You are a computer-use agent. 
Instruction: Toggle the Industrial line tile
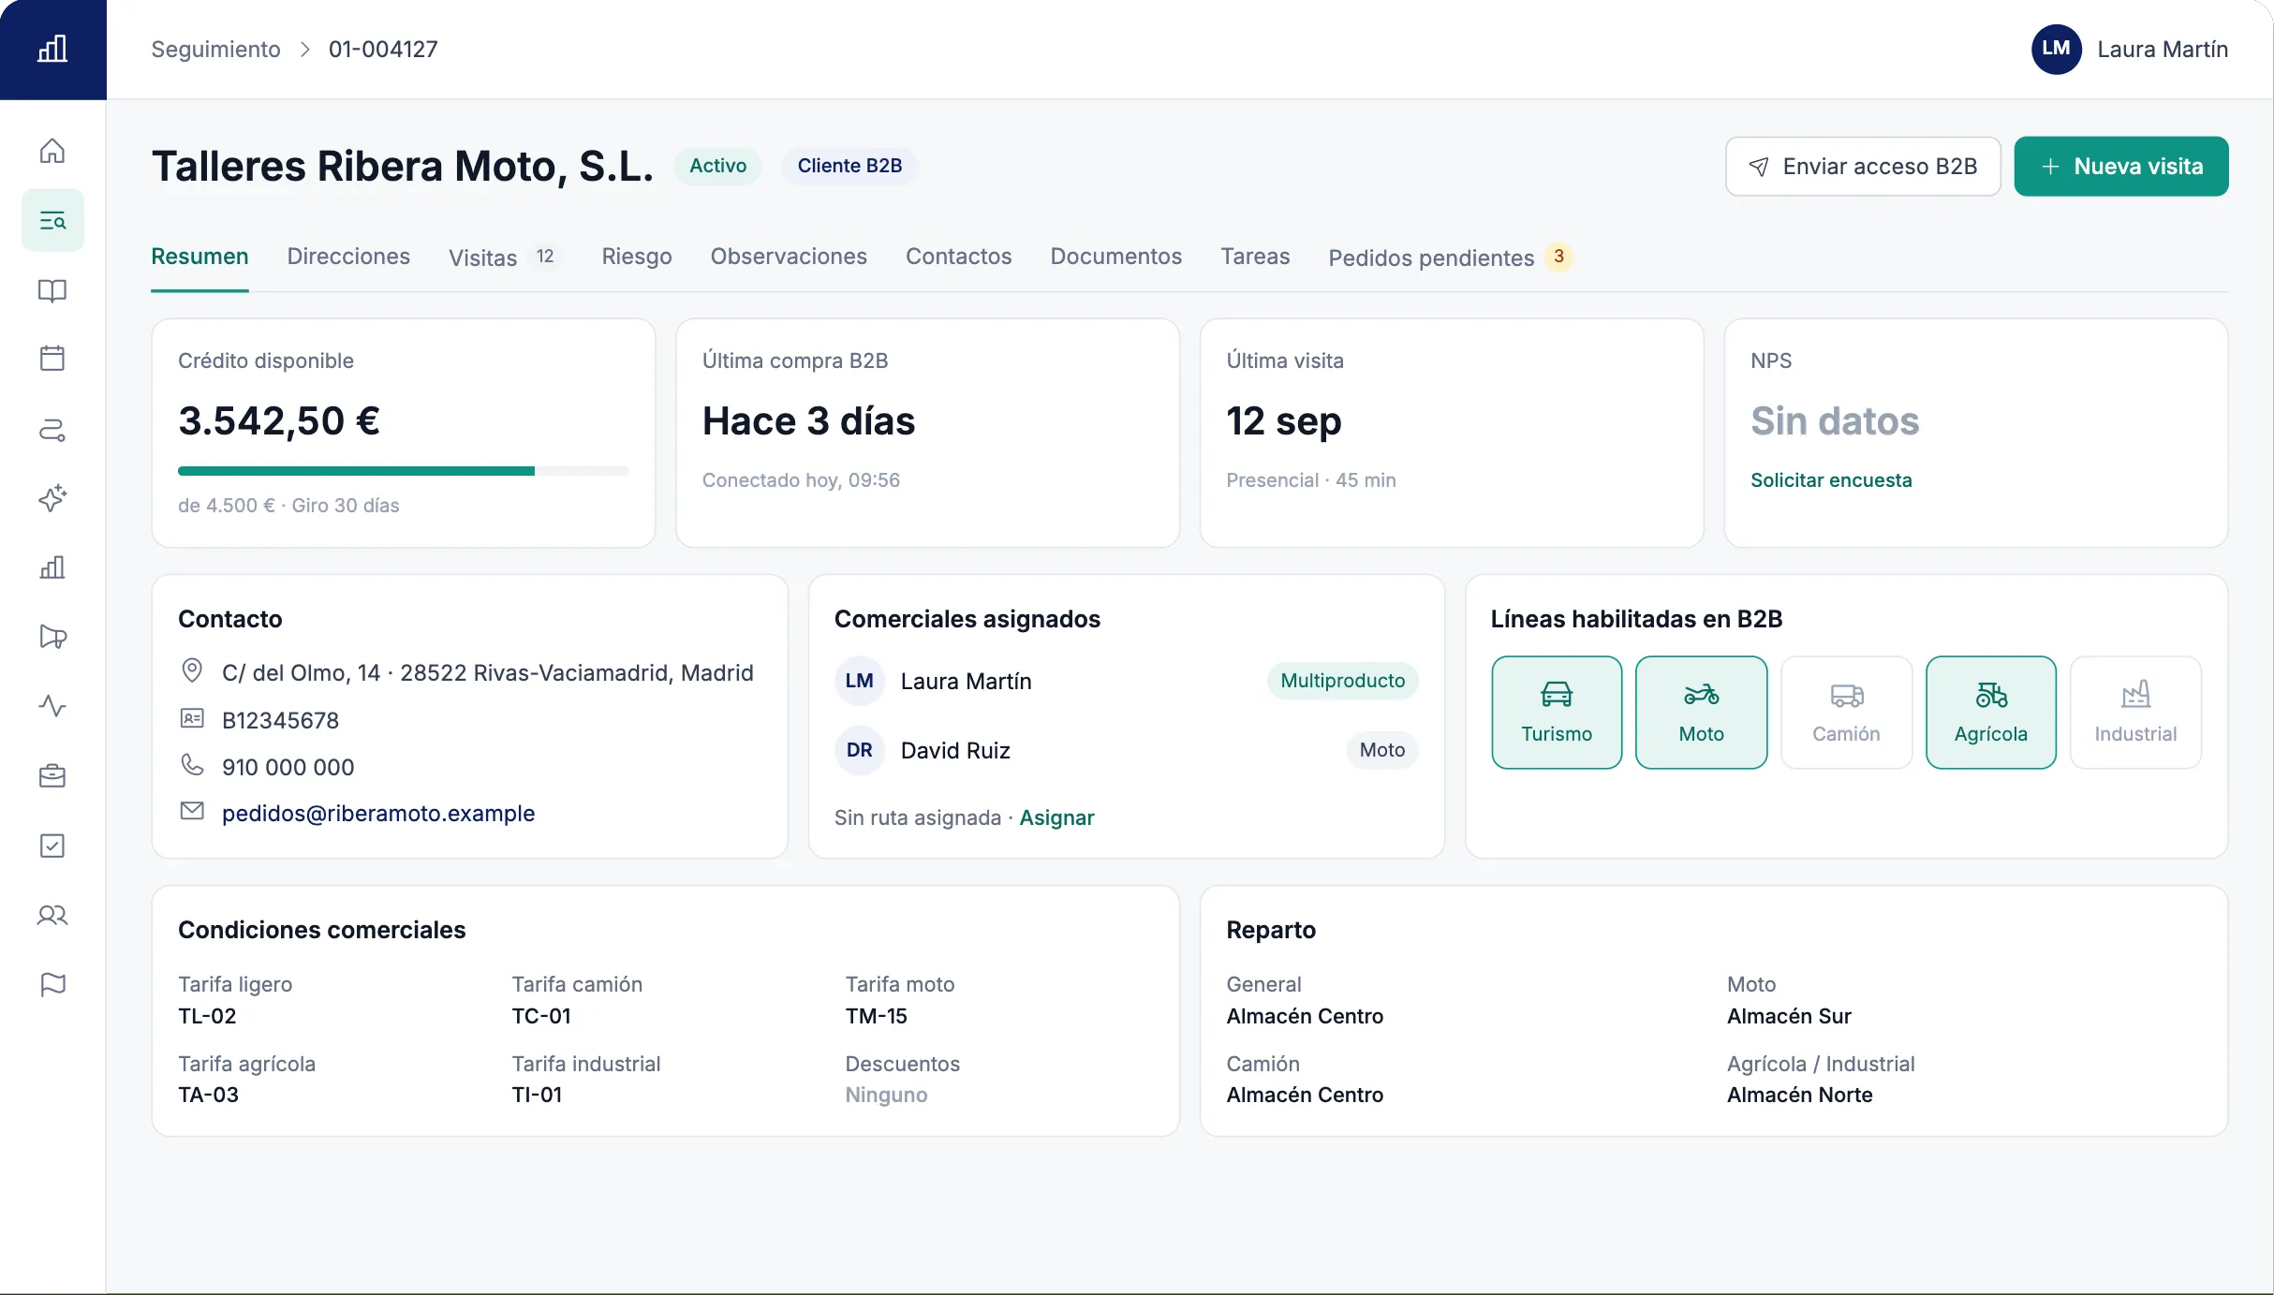(2135, 712)
